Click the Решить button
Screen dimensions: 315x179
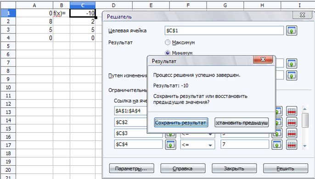pos(285,168)
